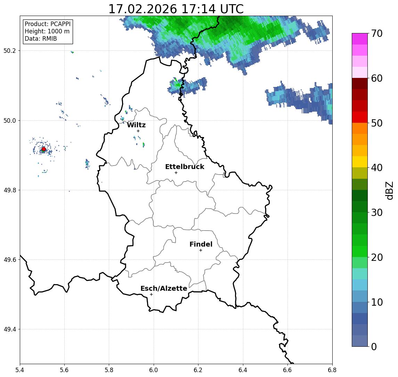The image size is (398, 377).
Task: Click the orange colorbar segment above 50
Action: pos(360,129)
